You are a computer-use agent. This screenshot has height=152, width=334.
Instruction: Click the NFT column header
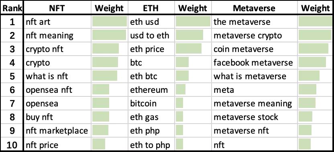point(57,8)
